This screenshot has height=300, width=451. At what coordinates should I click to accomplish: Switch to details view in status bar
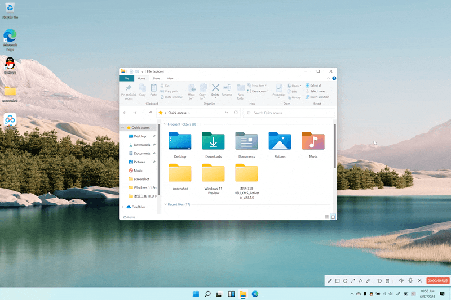pos(327,217)
